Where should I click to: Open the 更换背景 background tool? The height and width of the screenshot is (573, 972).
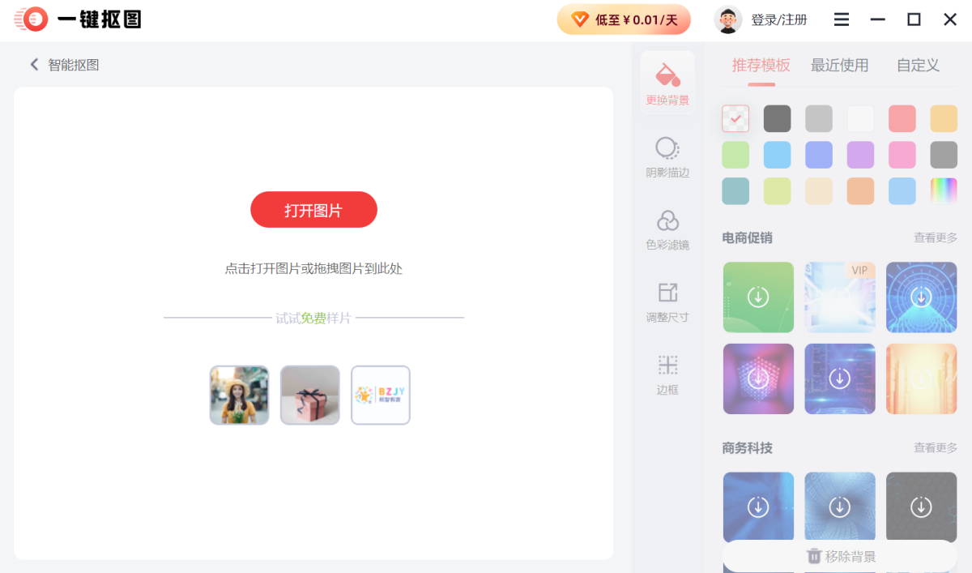(667, 83)
